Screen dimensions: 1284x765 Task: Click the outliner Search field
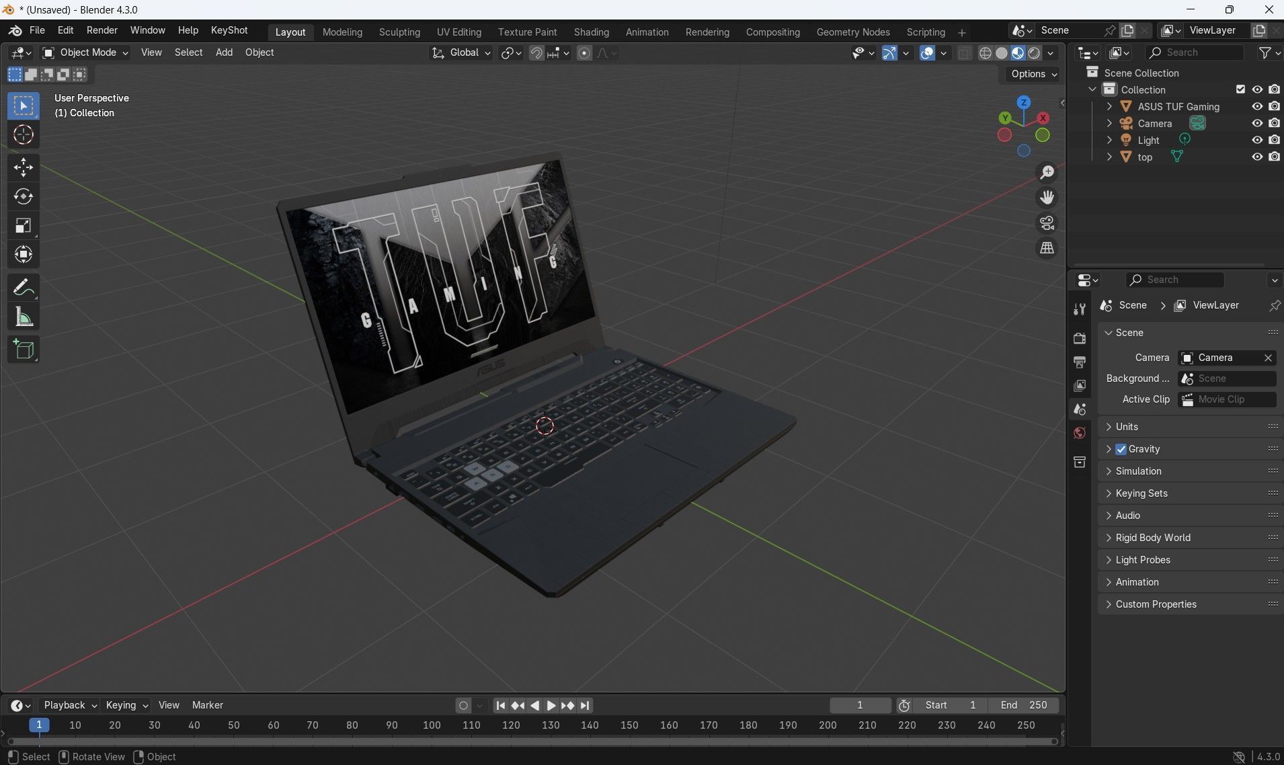pyautogui.click(x=1195, y=52)
